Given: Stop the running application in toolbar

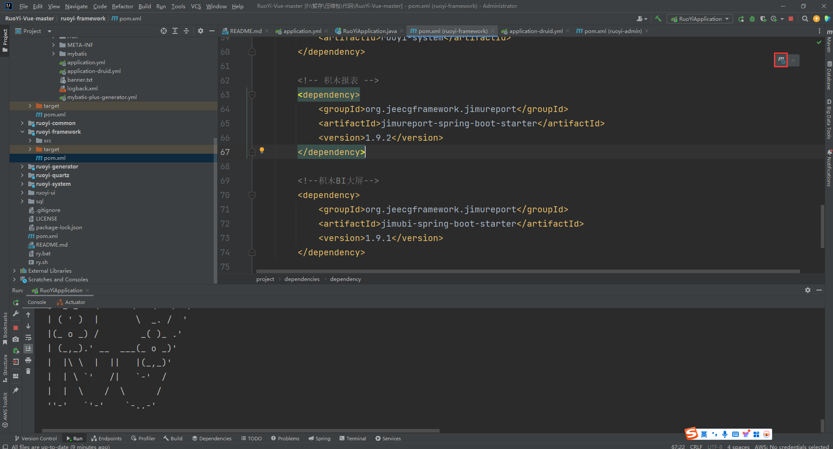Looking at the screenshot, I should (791, 19).
